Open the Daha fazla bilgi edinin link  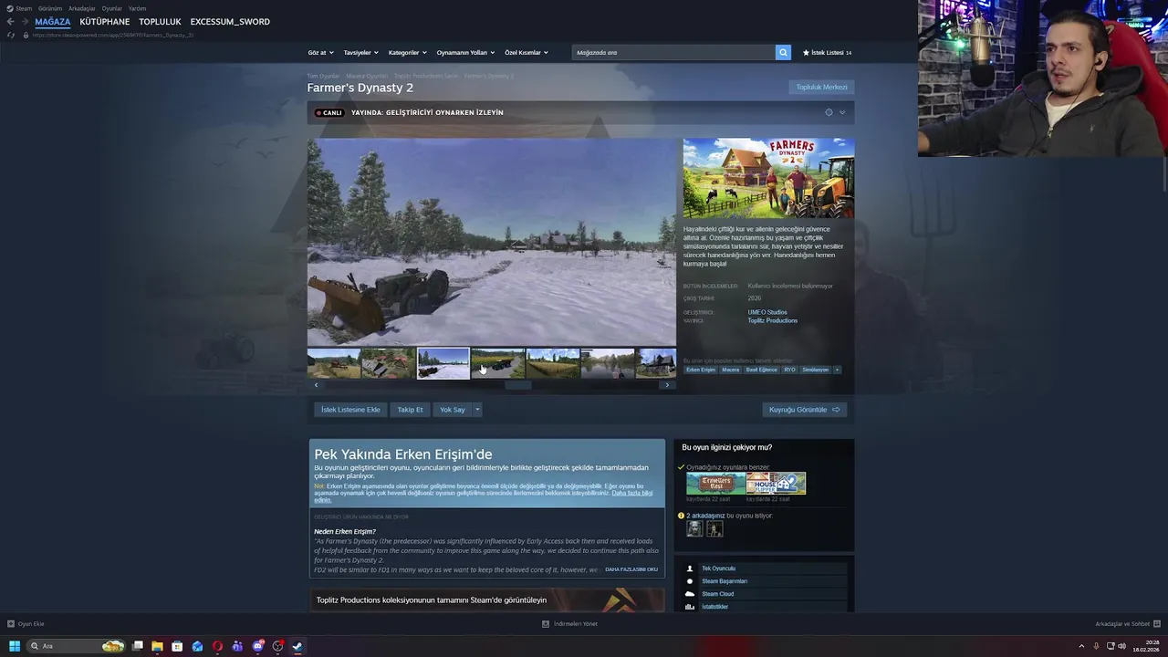point(484,496)
